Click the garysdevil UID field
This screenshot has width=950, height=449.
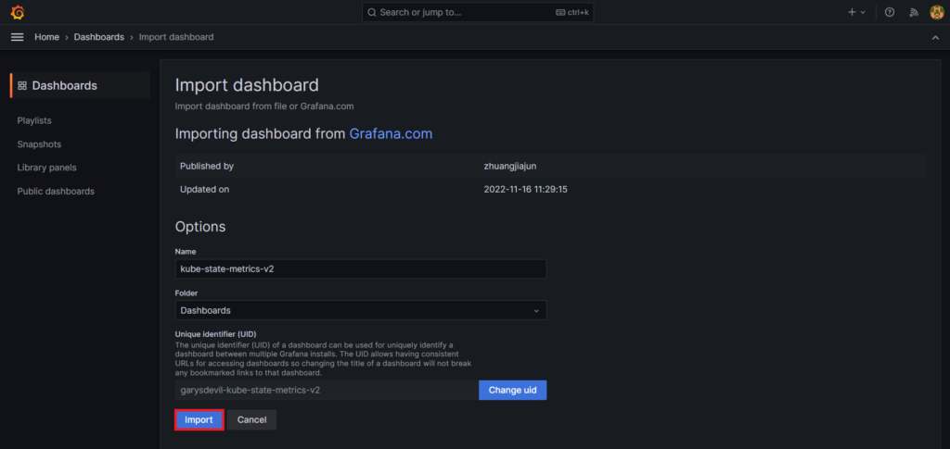(x=327, y=390)
